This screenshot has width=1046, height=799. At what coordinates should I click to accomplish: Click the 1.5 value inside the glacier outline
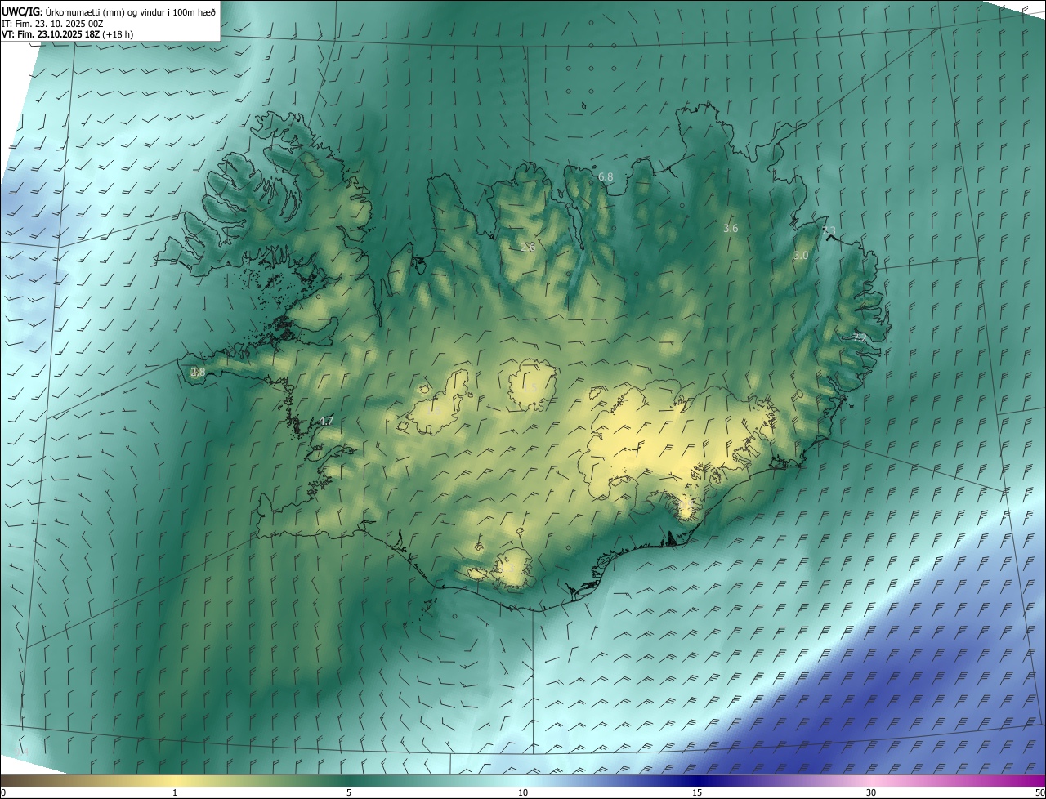coord(530,387)
